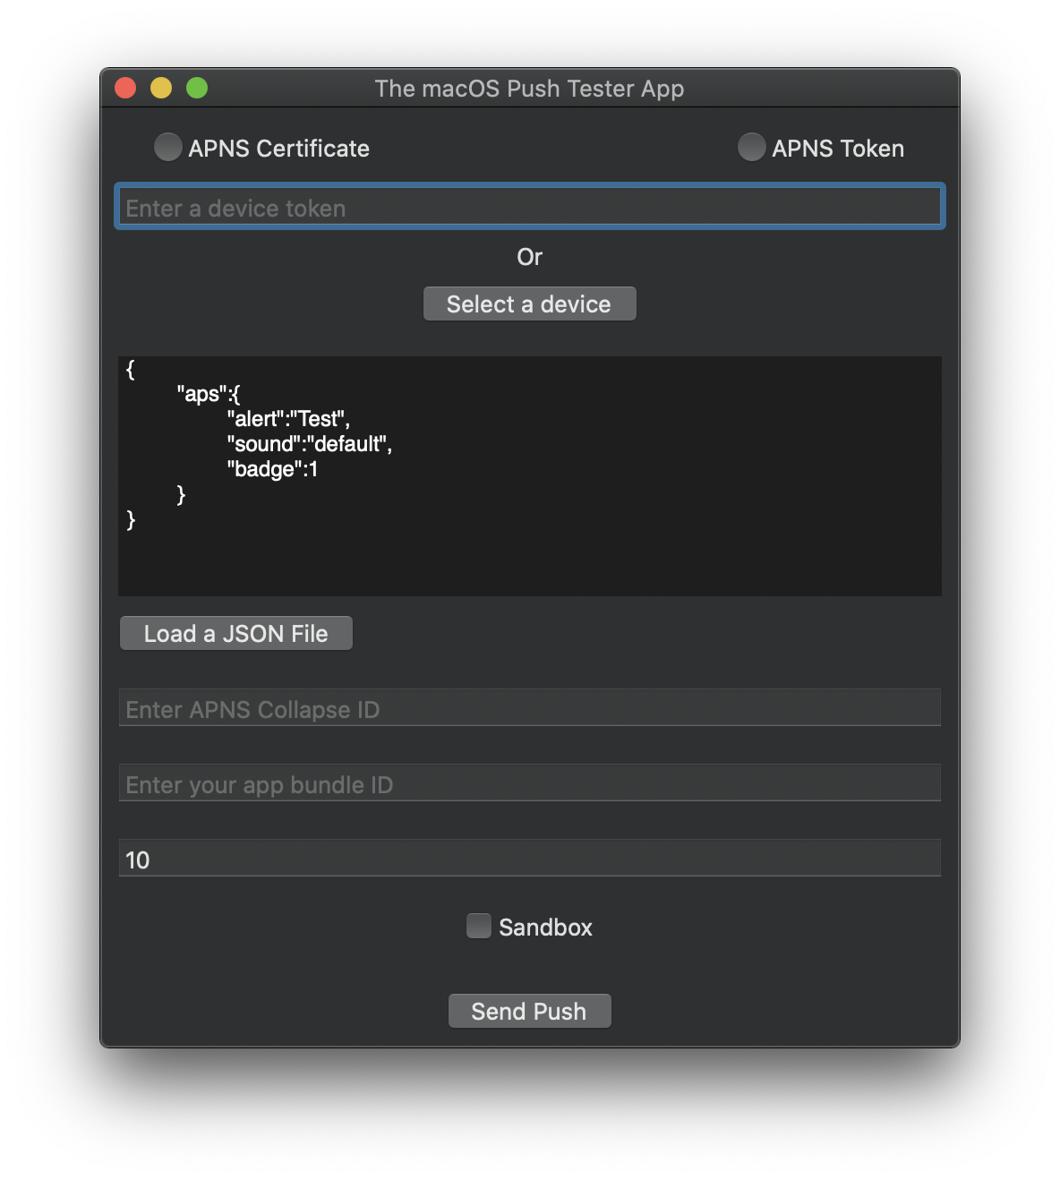Screen dimensions: 1060x1180
Task: Click the "sound":"default" line in payload
Action: click(310, 444)
